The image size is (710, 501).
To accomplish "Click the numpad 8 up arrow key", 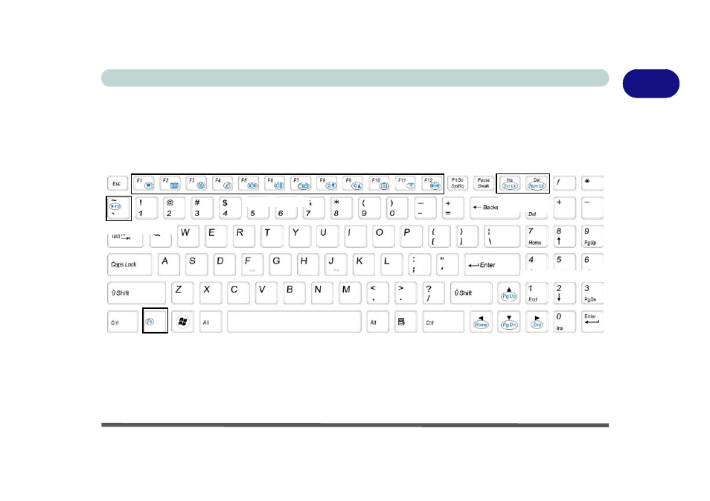I will (565, 237).
